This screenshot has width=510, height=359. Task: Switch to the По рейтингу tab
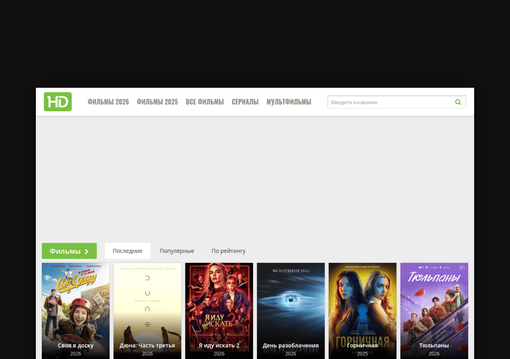pos(228,251)
